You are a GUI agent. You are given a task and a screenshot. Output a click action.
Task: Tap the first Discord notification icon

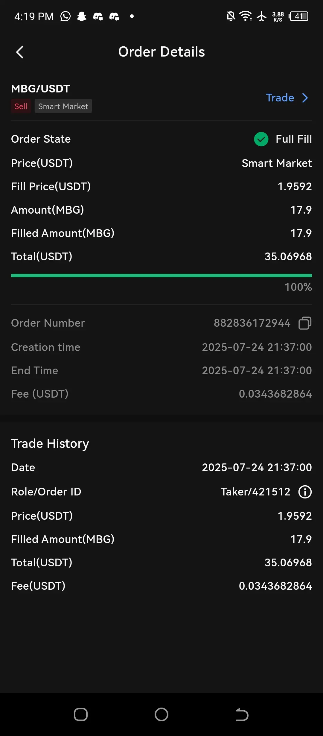98,16
